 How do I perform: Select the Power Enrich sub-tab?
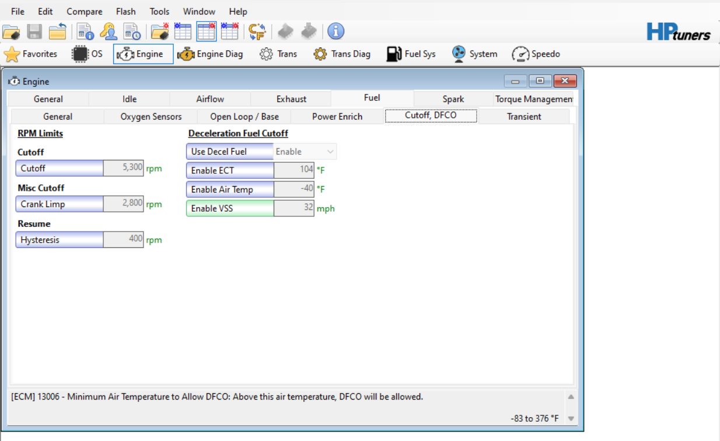337,117
